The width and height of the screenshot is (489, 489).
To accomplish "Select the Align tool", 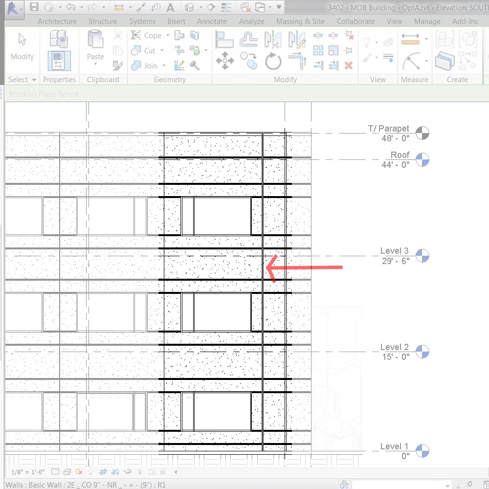I will 224,39.
